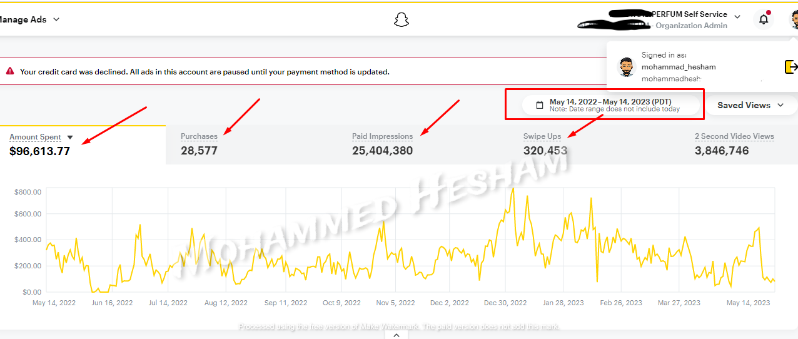The width and height of the screenshot is (798, 339).
Task: Click the Snapchat ghost logo
Action: coord(401,20)
